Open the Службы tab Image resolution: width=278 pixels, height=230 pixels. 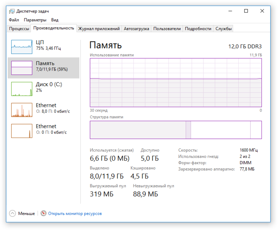click(223, 29)
